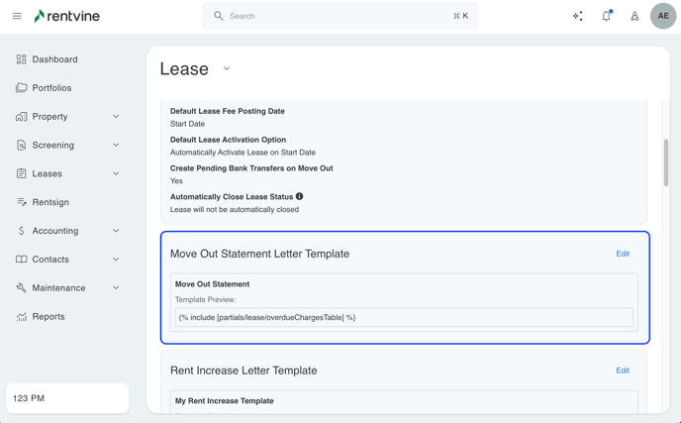This screenshot has height=423, width=681.
Task: Open the Lease page title dropdown
Action: tap(227, 69)
